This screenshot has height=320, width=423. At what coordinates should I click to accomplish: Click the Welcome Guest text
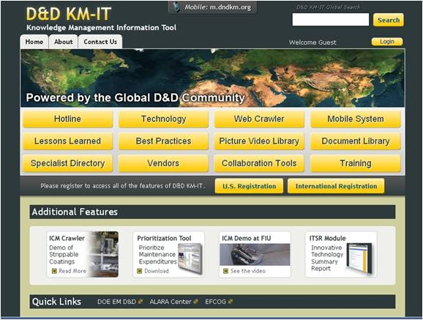312,42
